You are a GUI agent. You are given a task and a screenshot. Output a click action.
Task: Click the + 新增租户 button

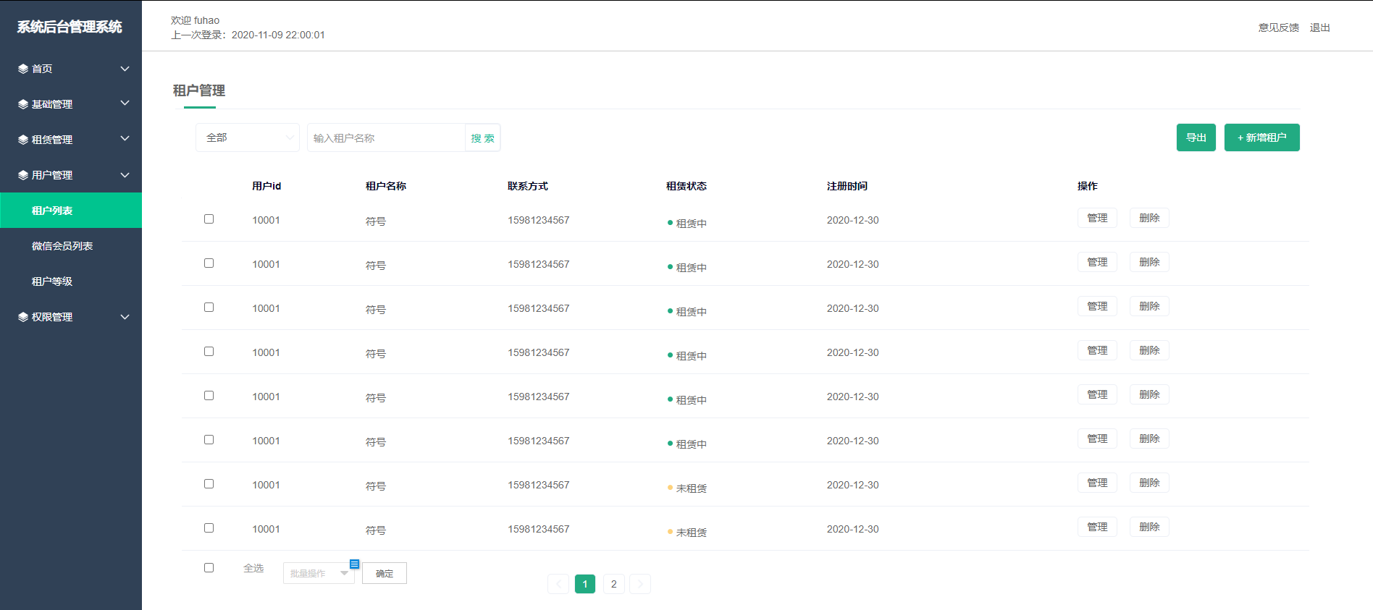[1262, 137]
